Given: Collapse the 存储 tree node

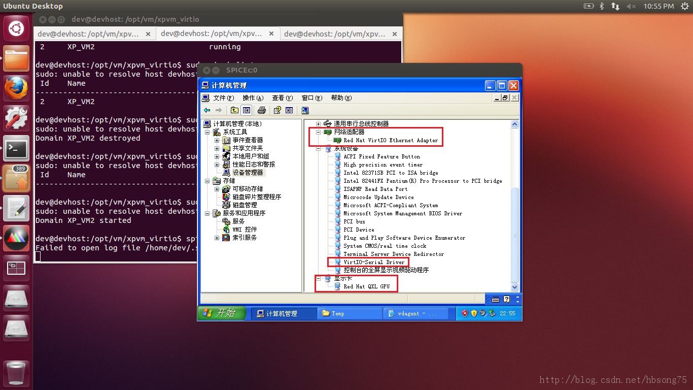Looking at the screenshot, I should [x=207, y=181].
